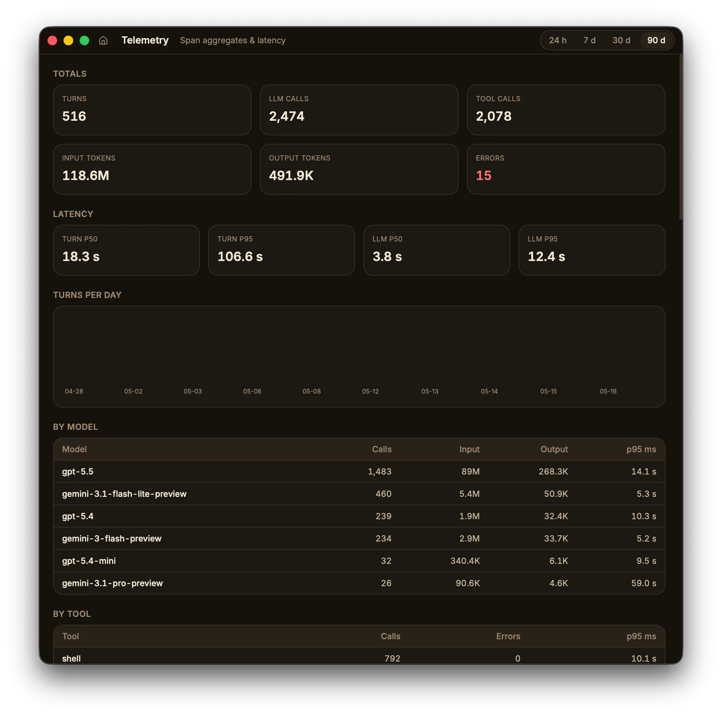The width and height of the screenshot is (722, 716).
Task: Open the Errors card showing 15
Action: [x=566, y=169]
